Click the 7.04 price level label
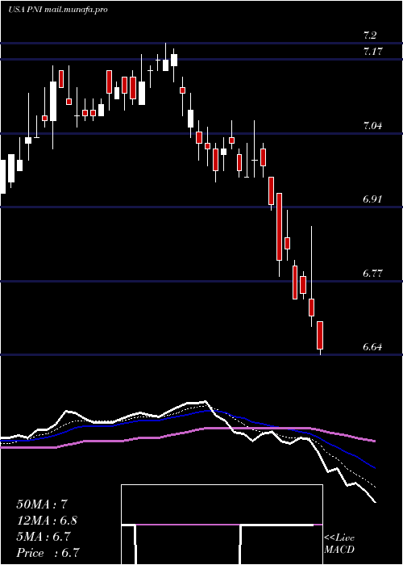403x565 pixels. click(x=372, y=126)
